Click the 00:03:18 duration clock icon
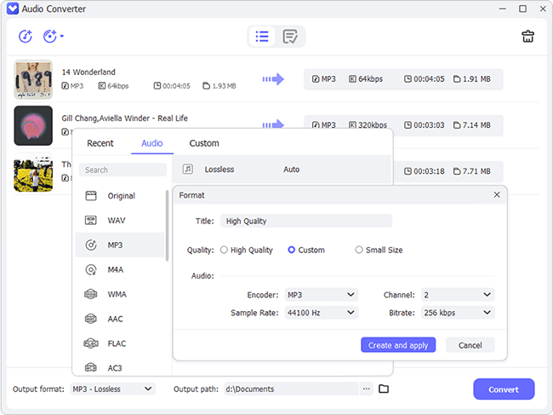Screen dimensions: 553x415 408,171
